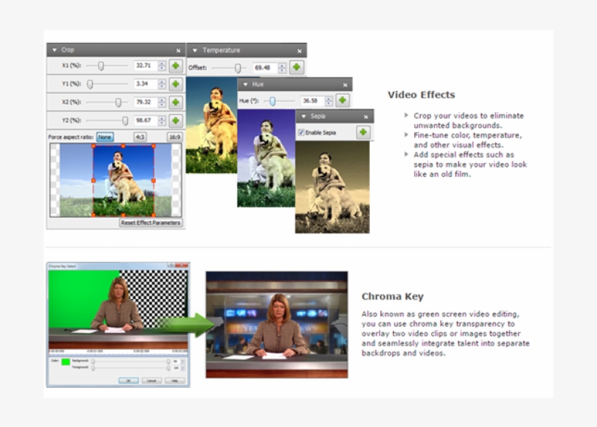Click the green plus button beside X1 (%)
This screenshot has height=427, width=597.
175,65
